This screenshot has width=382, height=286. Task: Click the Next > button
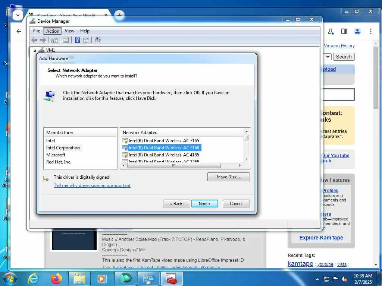click(x=205, y=204)
